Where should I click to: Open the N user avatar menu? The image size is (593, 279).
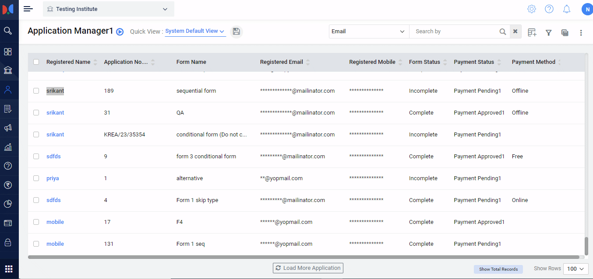(x=587, y=9)
